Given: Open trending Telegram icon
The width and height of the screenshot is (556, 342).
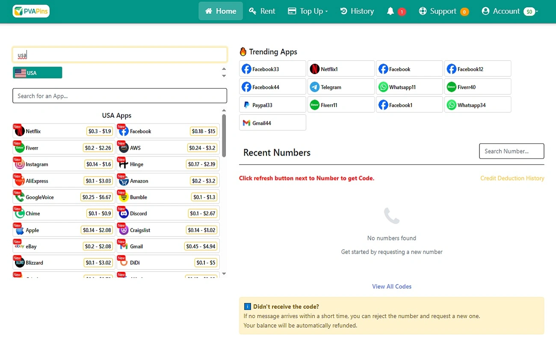Looking at the screenshot, I should coord(315,87).
